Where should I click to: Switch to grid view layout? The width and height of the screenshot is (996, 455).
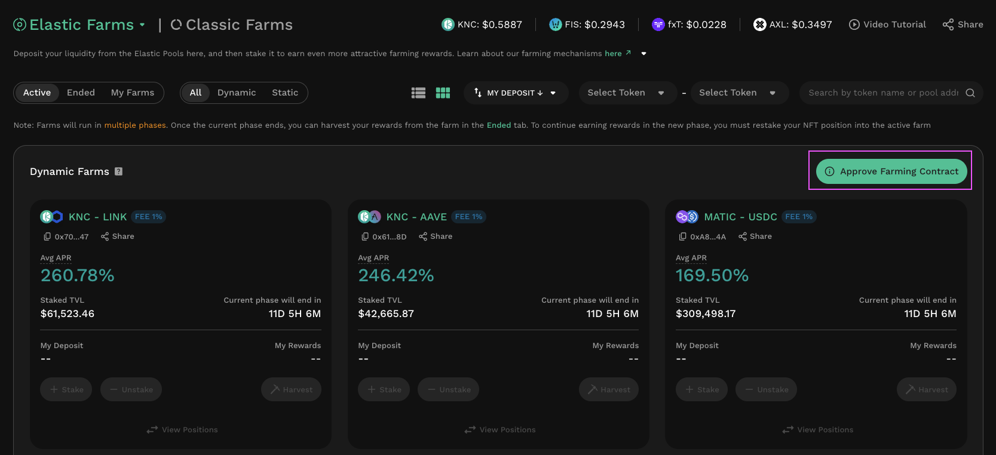tap(443, 93)
